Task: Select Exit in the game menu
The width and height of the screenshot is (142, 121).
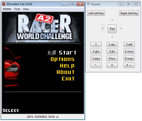Action: 68,78
